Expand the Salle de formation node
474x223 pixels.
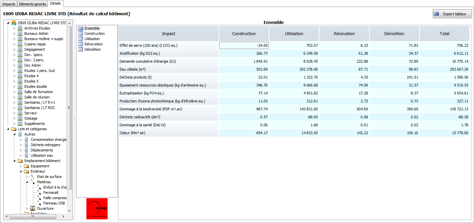click(14, 92)
